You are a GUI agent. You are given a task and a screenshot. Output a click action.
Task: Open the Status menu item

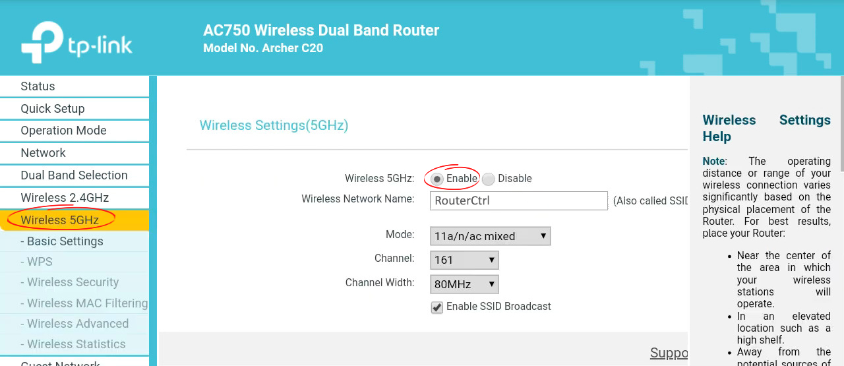pyautogui.click(x=38, y=86)
